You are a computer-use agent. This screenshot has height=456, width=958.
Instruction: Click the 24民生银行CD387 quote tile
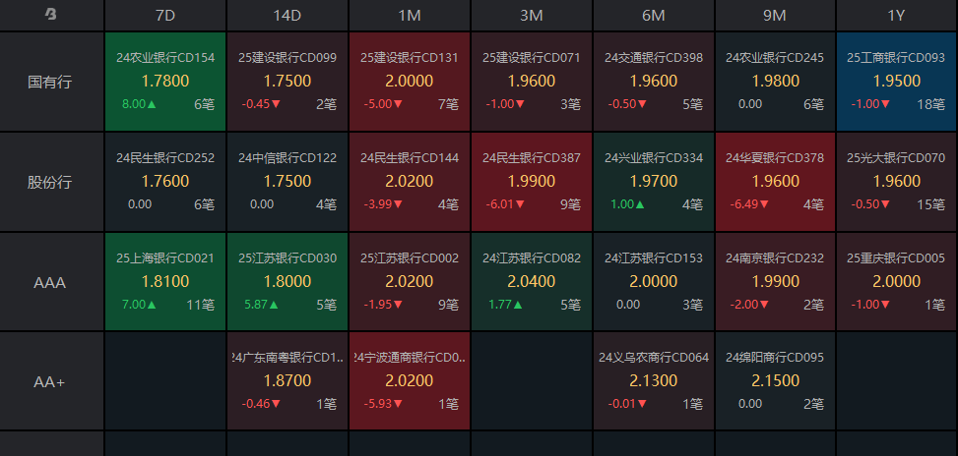(532, 182)
